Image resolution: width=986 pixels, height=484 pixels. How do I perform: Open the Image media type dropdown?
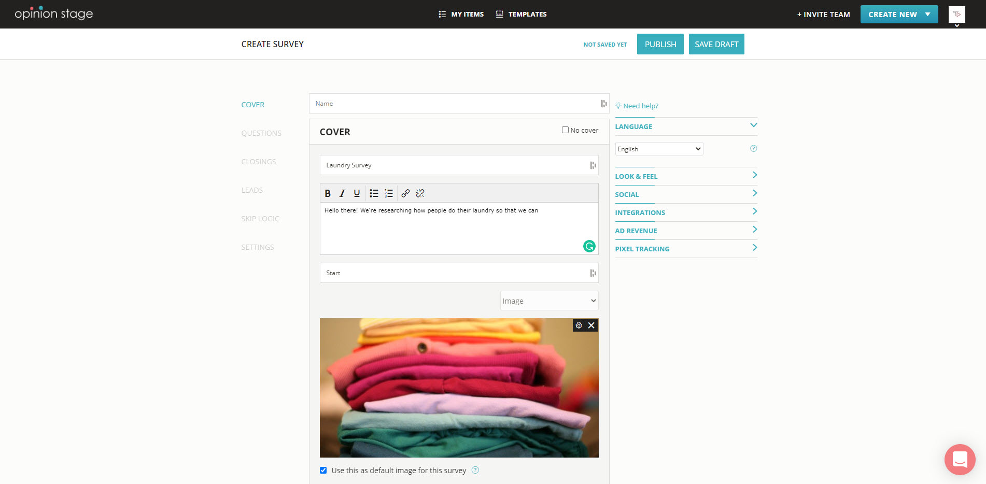coord(549,301)
